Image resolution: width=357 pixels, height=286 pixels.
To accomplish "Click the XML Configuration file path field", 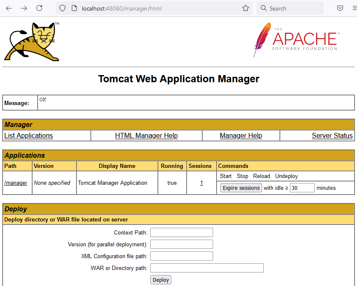I will click(x=181, y=256).
